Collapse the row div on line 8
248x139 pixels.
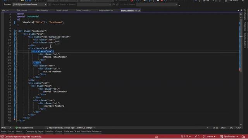16,34
